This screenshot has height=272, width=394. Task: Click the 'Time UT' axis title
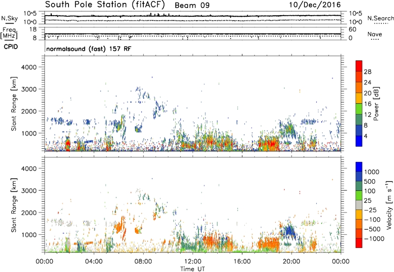(193, 269)
